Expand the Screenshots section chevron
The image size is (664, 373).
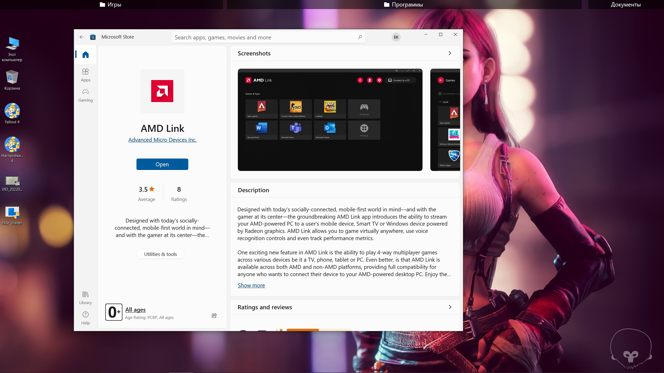[x=450, y=53]
